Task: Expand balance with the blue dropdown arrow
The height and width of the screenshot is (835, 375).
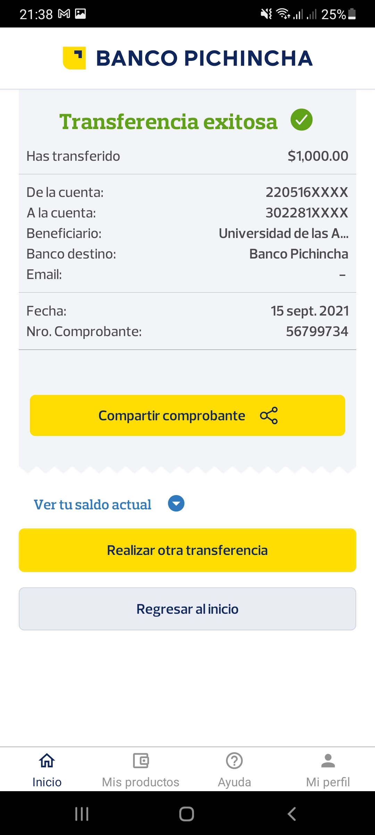Action: (176, 503)
